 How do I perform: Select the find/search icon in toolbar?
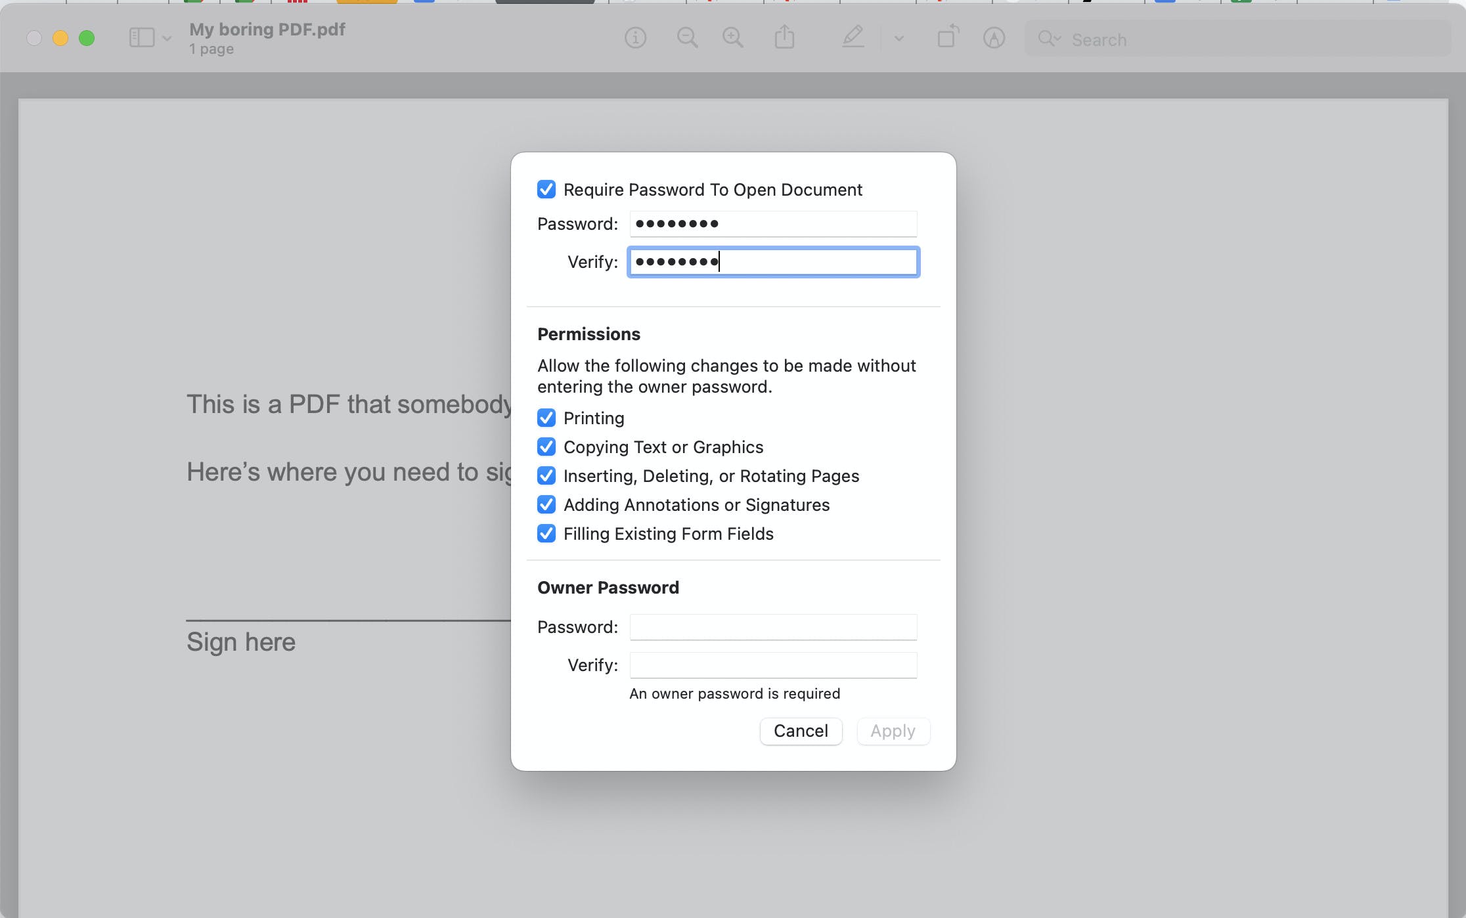pyautogui.click(x=1048, y=39)
